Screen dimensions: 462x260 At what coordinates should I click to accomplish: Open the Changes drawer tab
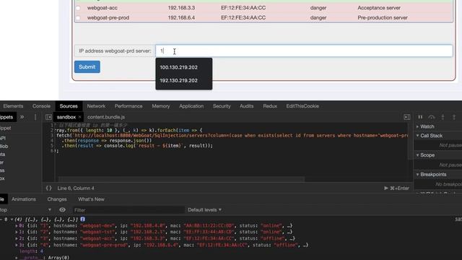pos(57,199)
